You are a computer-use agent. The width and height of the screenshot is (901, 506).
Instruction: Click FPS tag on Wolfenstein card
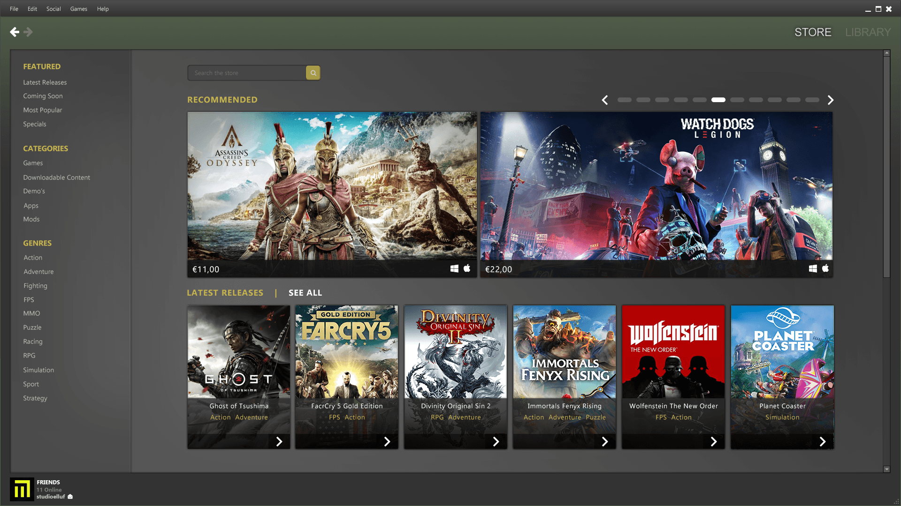tap(661, 417)
